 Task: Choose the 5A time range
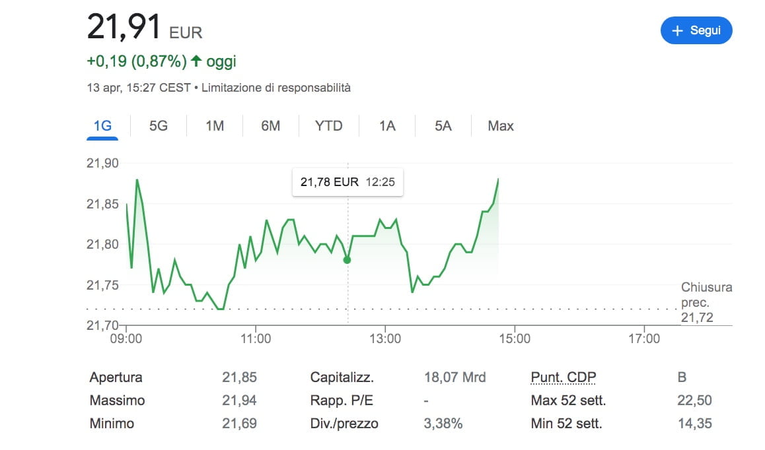coord(443,125)
